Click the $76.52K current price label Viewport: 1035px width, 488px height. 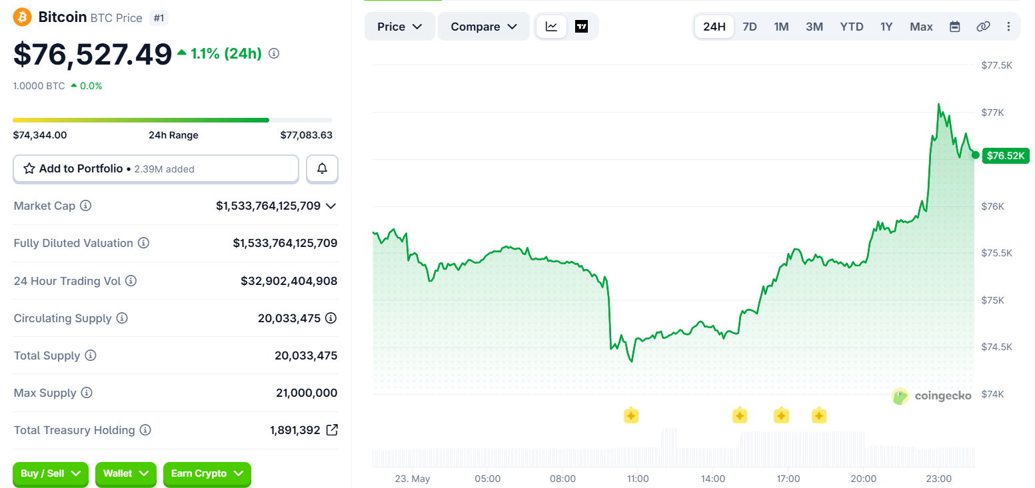pos(1006,156)
